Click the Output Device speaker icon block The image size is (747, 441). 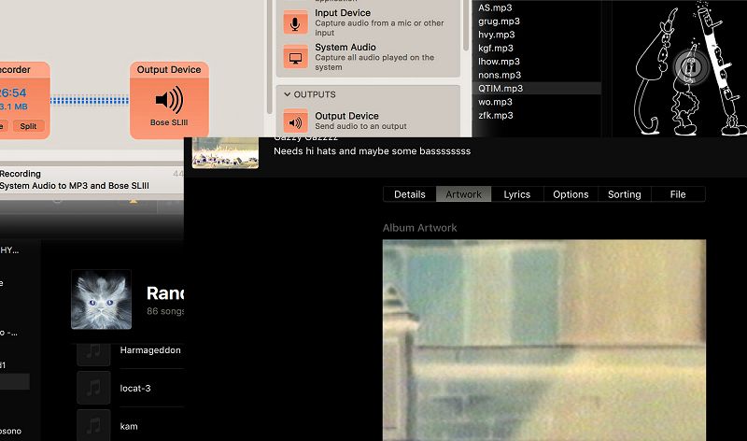point(168,101)
